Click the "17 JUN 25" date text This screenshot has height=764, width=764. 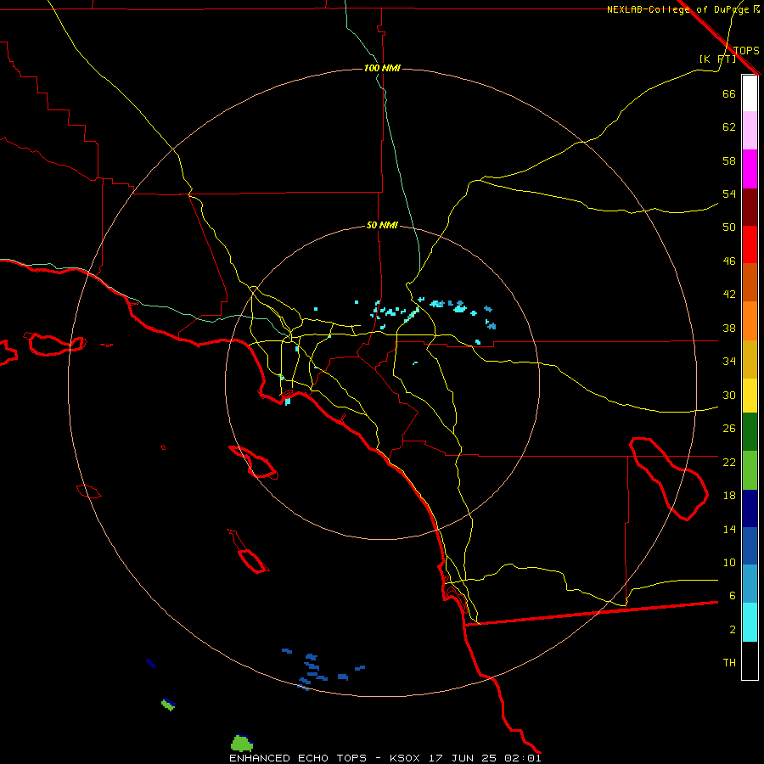coord(463,758)
